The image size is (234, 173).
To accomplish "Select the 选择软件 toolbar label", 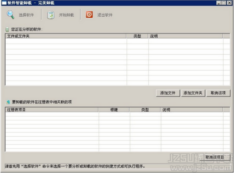I will (x=26, y=15).
